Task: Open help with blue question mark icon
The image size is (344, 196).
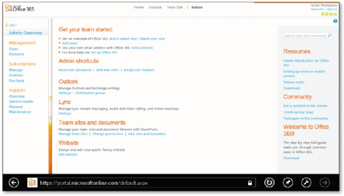Action: pos(335,21)
